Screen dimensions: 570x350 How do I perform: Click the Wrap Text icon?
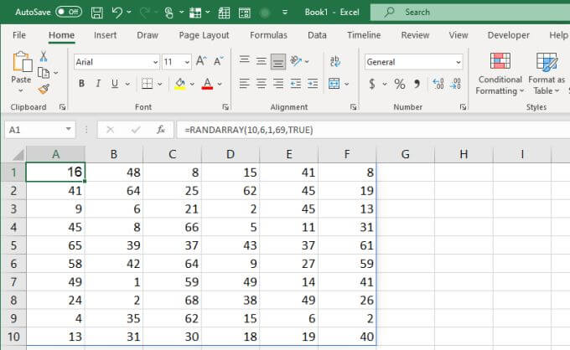pos(334,61)
